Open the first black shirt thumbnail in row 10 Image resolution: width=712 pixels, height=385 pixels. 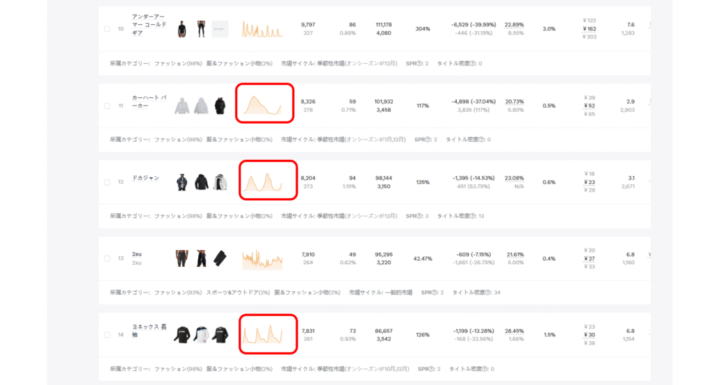182,29
